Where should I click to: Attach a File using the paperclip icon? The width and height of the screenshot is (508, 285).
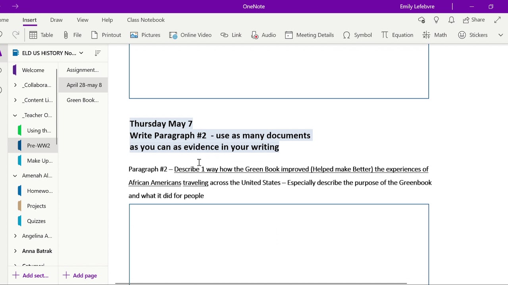click(x=72, y=35)
